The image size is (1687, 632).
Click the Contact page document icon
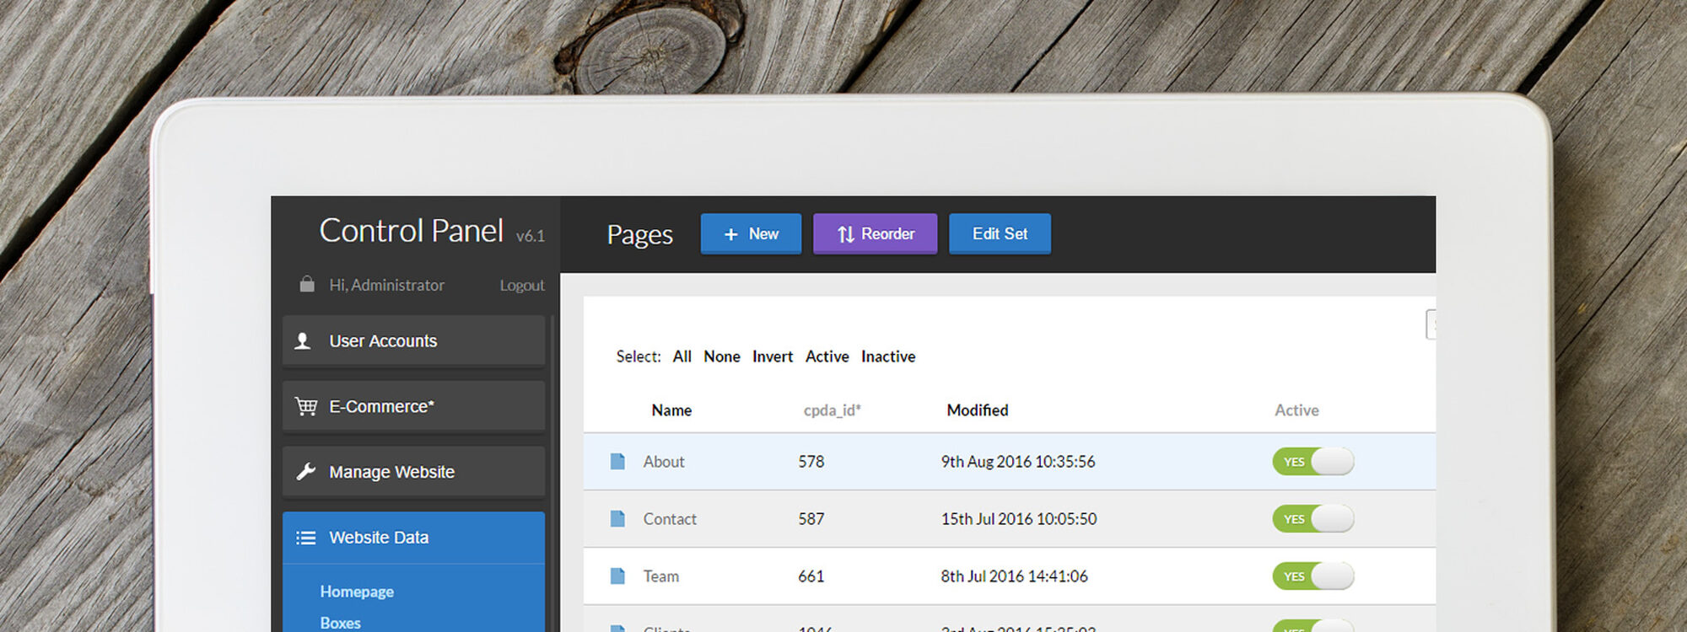[x=617, y=519]
